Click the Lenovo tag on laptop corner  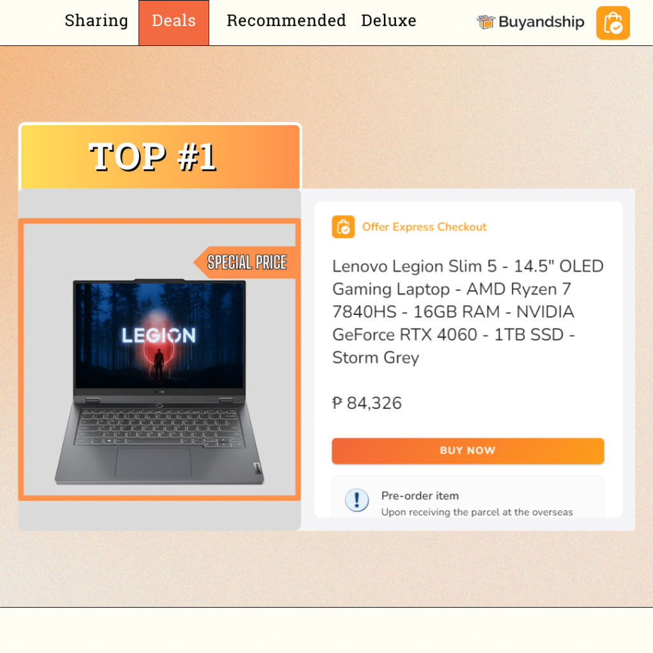point(257,468)
